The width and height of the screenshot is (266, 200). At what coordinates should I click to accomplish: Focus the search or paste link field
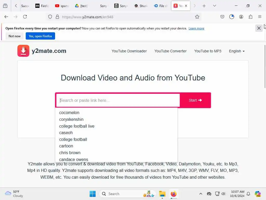[118, 100]
